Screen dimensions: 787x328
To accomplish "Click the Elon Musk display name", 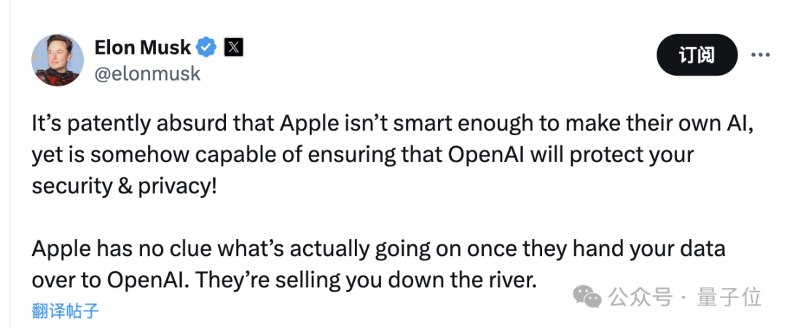I will (x=143, y=48).
